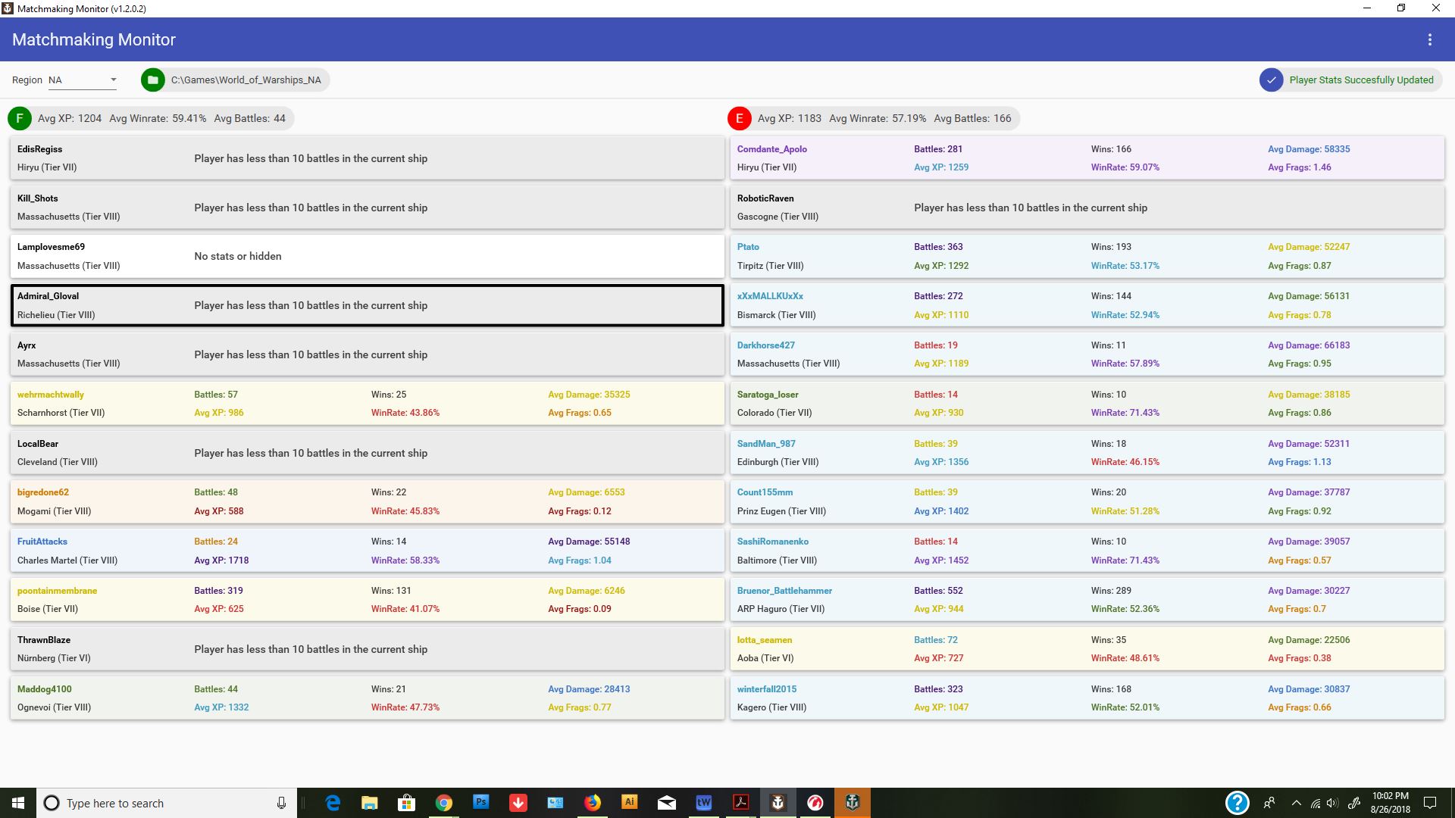Switch to Matchmaking Monitor taskbar icon
Image resolution: width=1455 pixels, height=818 pixels.
pyautogui.click(x=778, y=803)
